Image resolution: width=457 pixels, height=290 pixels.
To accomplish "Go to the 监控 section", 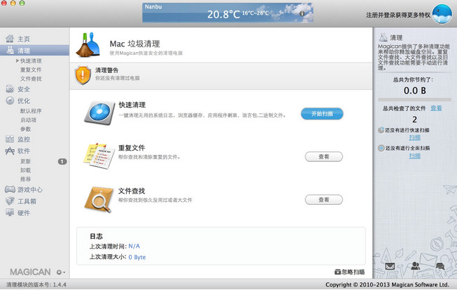I will (x=23, y=139).
